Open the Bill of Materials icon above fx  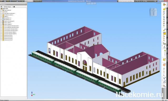click(164, 44)
